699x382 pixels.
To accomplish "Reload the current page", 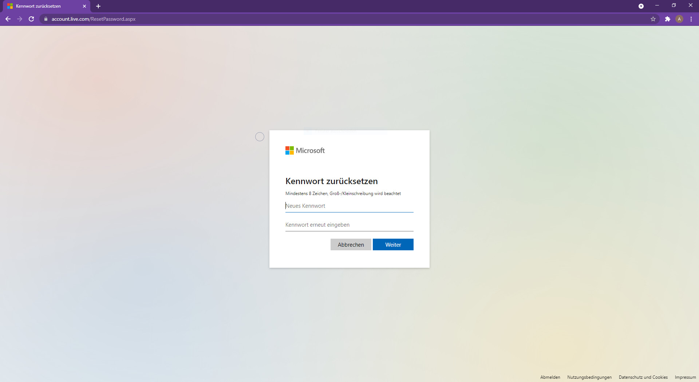I will (31, 19).
